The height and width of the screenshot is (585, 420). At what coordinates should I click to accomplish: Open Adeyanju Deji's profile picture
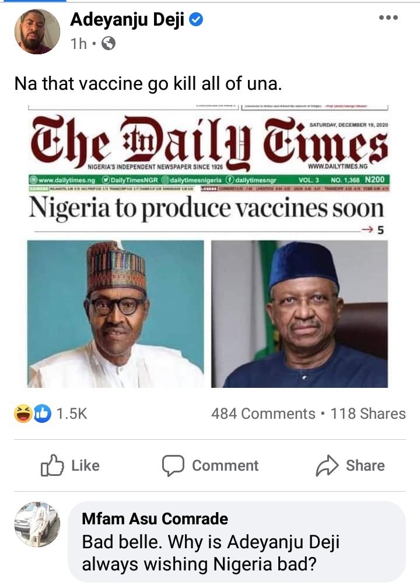click(x=37, y=31)
